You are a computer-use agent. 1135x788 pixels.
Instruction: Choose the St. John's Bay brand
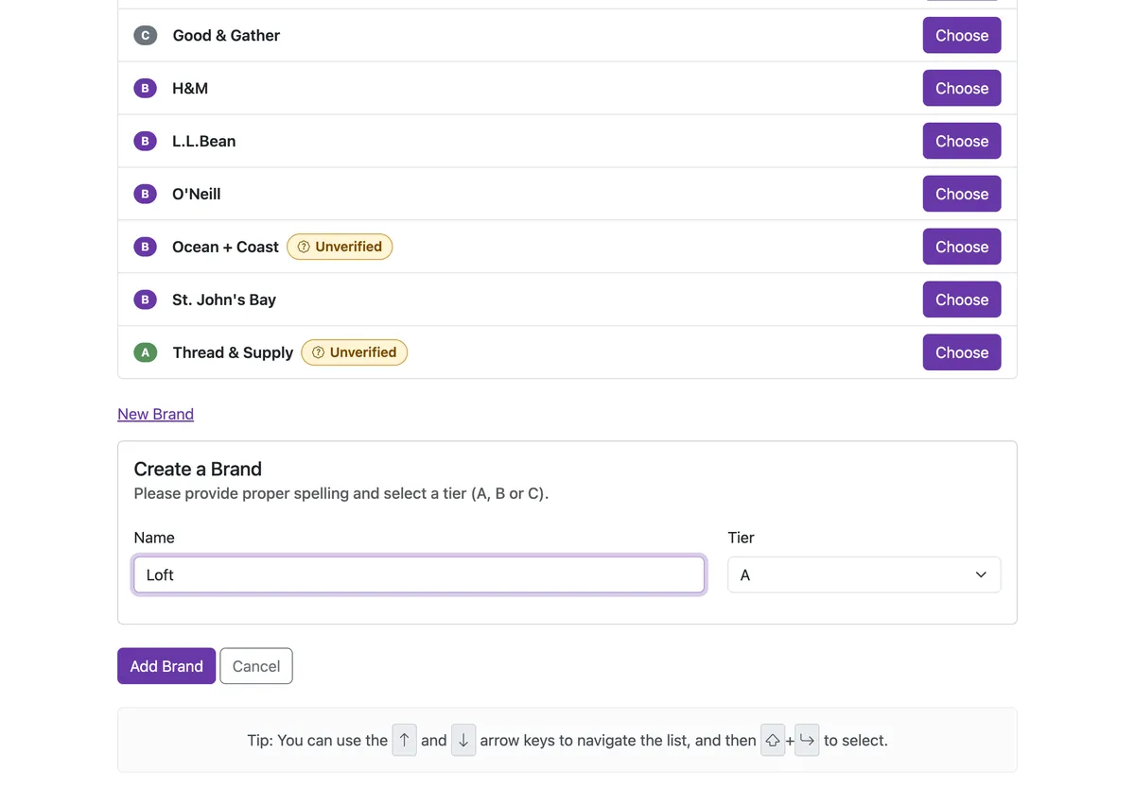(x=962, y=300)
